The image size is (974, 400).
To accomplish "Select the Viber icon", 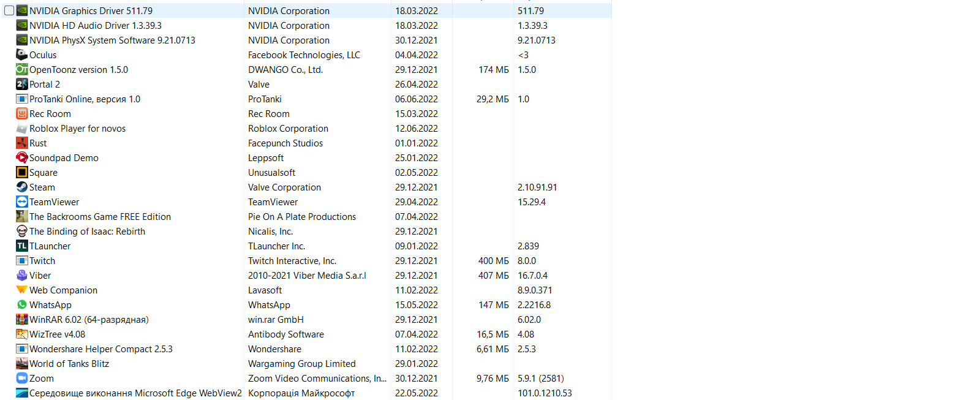I will click(x=22, y=275).
